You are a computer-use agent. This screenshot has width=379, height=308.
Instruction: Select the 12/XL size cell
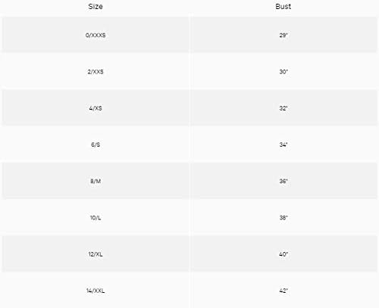(96, 254)
